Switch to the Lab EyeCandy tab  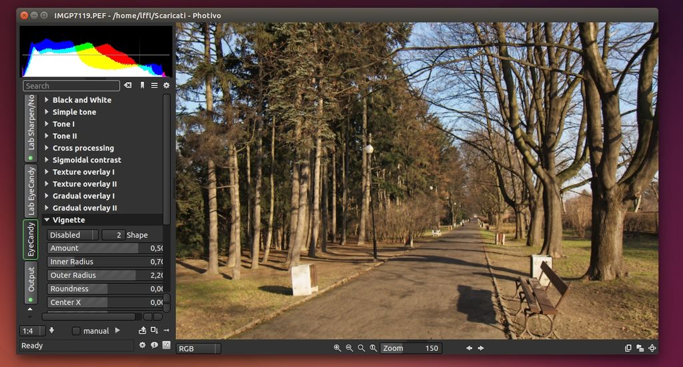coord(31,190)
